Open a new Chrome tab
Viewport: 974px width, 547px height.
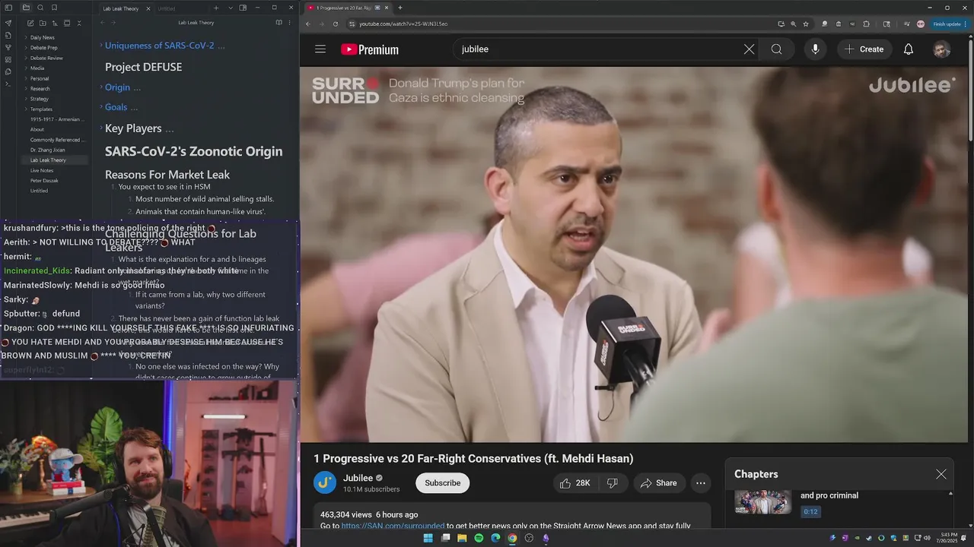[x=400, y=8]
